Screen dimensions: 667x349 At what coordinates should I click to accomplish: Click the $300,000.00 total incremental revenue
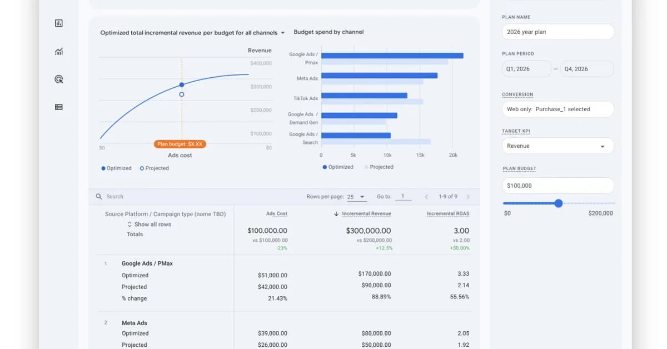click(369, 231)
